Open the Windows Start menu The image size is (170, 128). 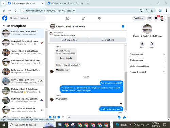[4, 125]
